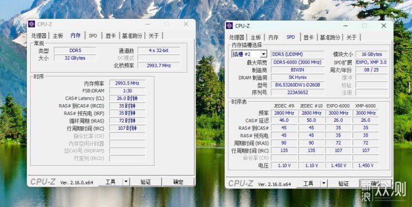The width and height of the screenshot is (412, 207).
Task: Click 验证 button in right CPU-Z window
Action: click(x=344, y=184)
